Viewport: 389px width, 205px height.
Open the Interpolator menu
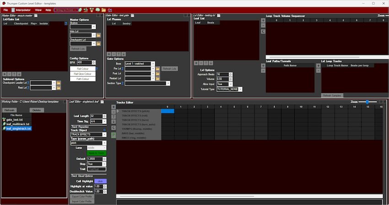click(21, 10)
